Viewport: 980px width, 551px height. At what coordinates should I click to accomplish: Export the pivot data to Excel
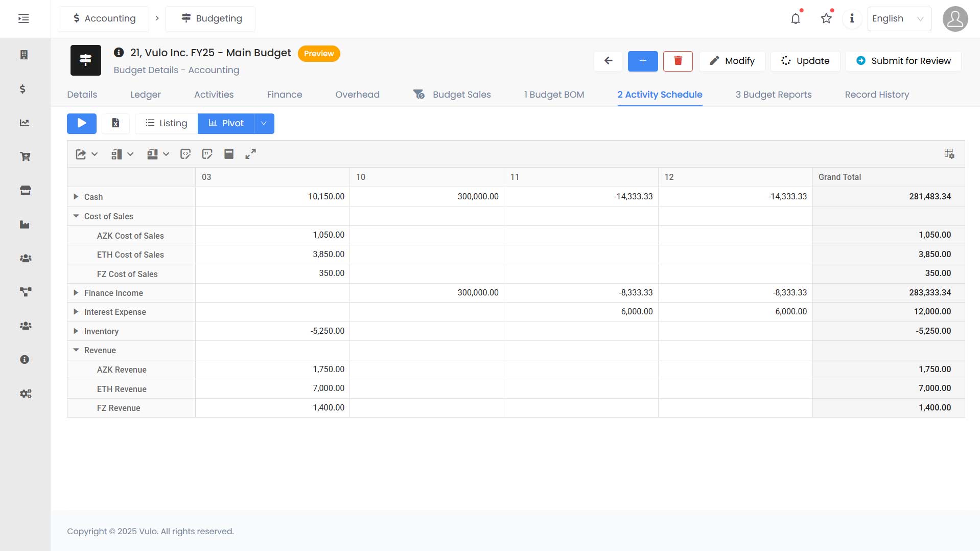(115, 123)
